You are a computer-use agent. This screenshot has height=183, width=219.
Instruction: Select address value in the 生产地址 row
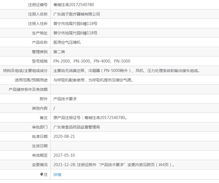(75, 33)
